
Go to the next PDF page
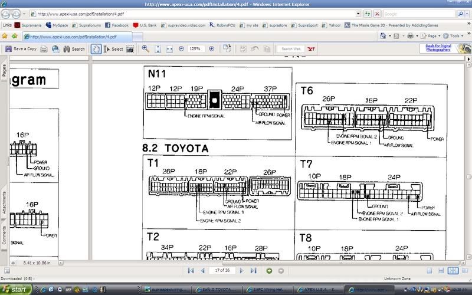click(241, 271)
